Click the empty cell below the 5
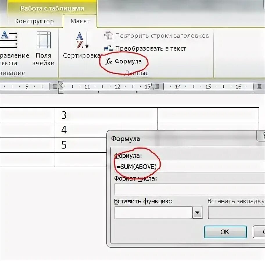This screenshot has height=261, width=265. click(81, 159)
